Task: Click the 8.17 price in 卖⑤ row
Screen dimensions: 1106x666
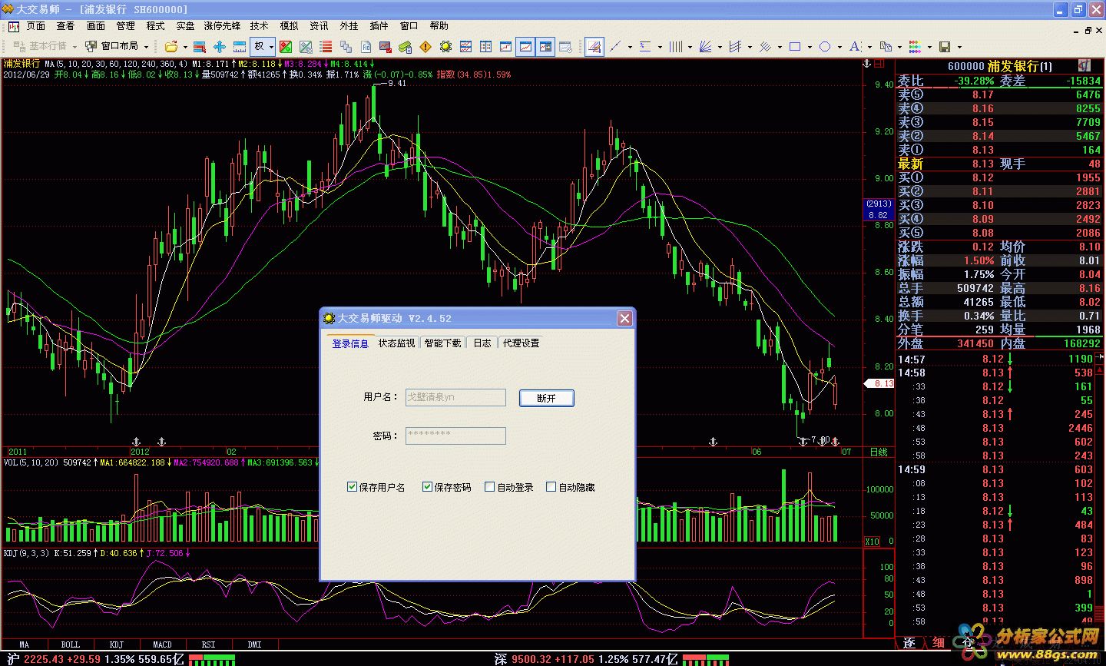Action: tap(983, 94)
